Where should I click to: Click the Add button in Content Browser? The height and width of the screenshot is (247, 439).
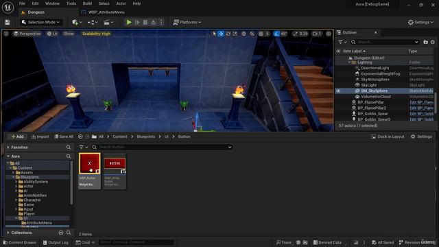point(17,137)
